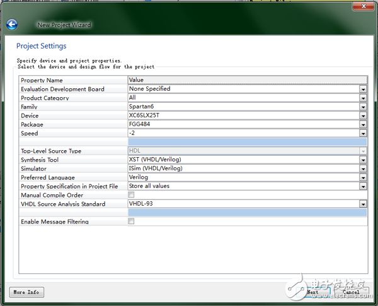The image size is (378, 306).
Task: Open the VHDL Source Analysis Standard dropdown
Action: coord(363,204)
